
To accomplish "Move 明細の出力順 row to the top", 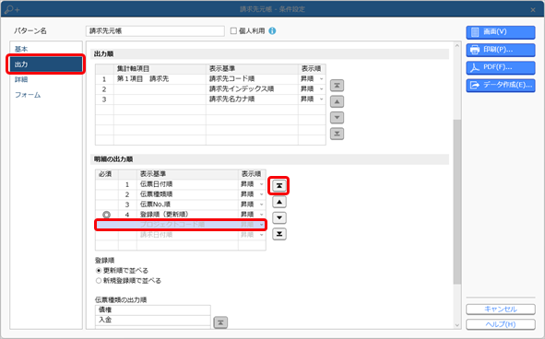I will tap(279, 186).
